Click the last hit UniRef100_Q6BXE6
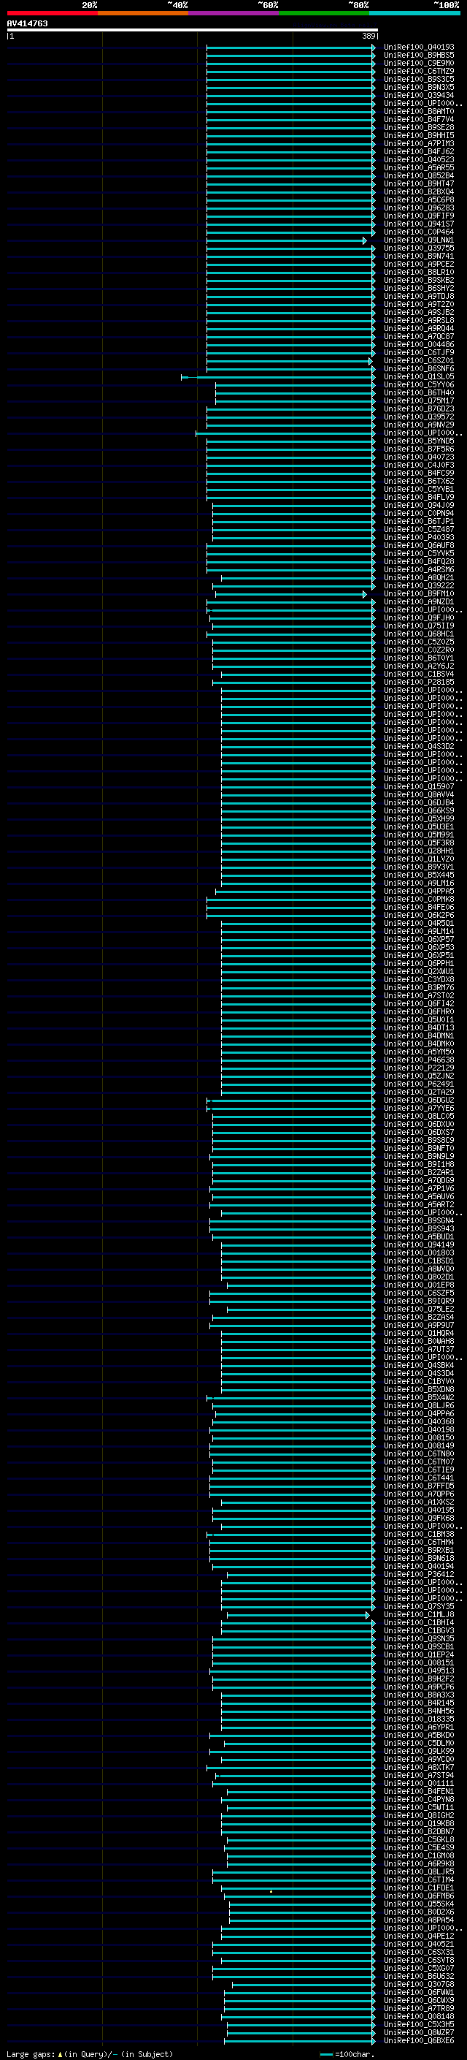 [x=418, y=2041]
